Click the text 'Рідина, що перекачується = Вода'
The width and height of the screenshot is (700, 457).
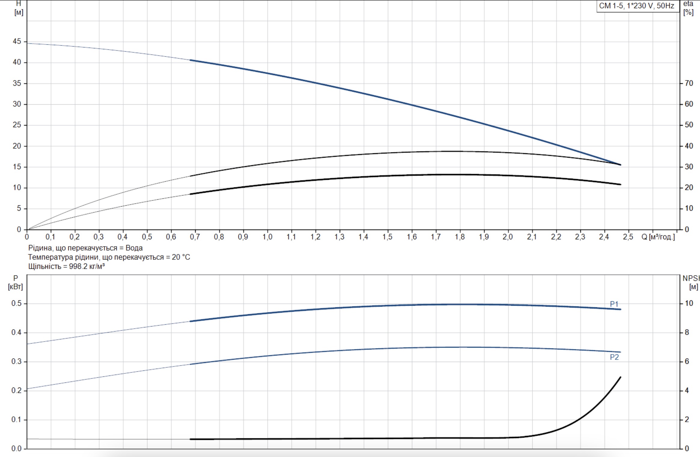85,248
